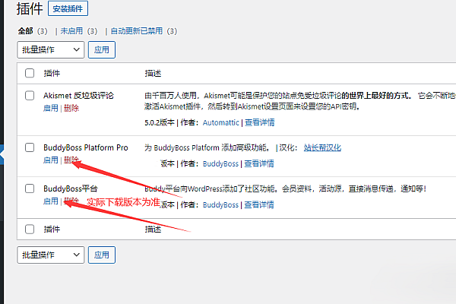Delete BuddyBoss Platform Pro via 删除

71,160
